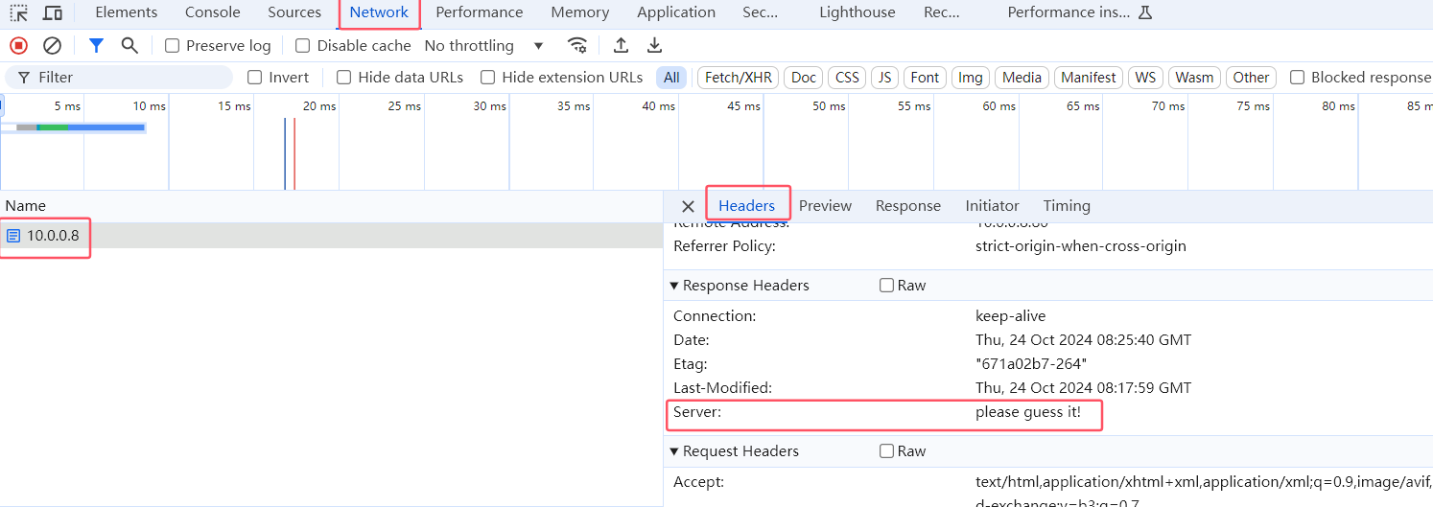This screenshot has height=507, width=1433.
Task: Filter requests by Manifest
Action: tap(1089, 78)
